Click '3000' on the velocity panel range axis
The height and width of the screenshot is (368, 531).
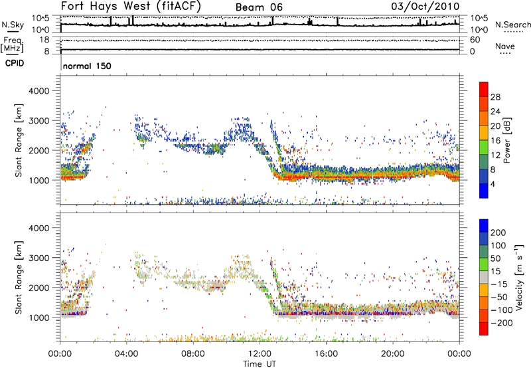[38, 258]
